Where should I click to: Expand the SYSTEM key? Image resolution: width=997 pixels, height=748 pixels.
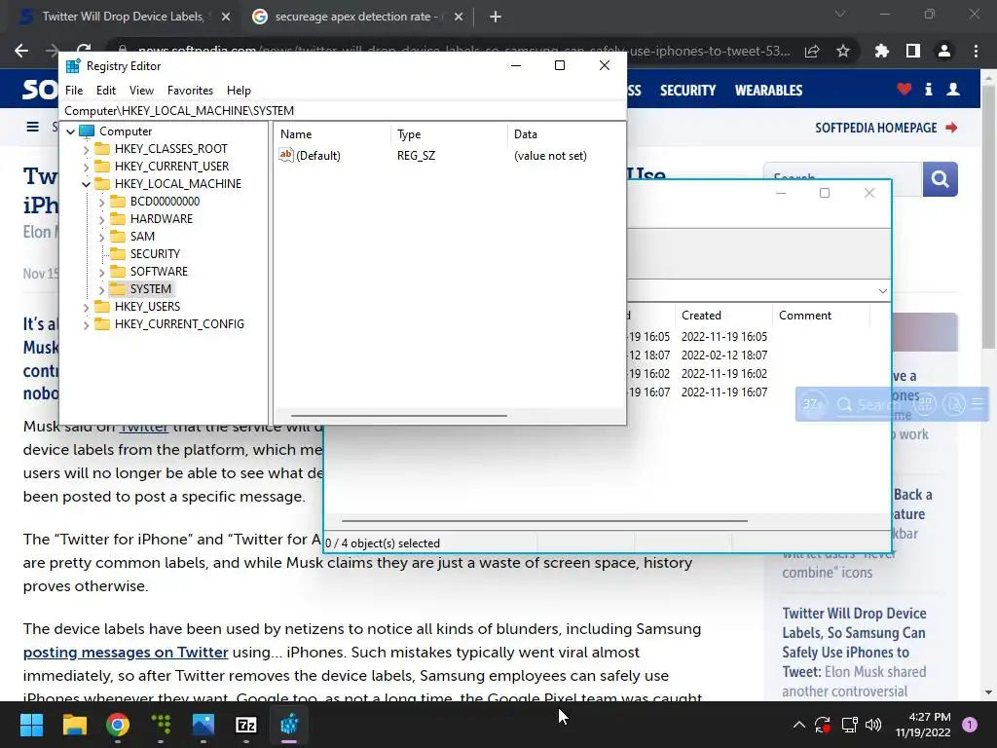101,289
